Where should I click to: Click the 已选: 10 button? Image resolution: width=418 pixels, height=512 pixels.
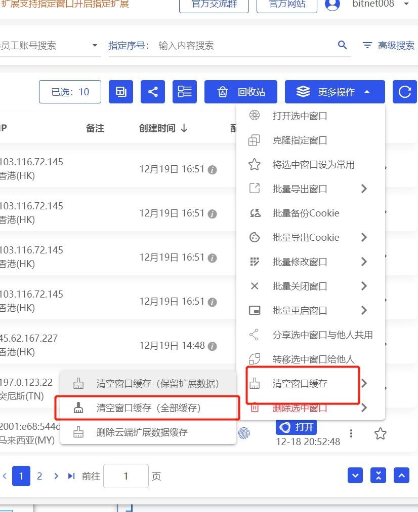pos(70,92)
